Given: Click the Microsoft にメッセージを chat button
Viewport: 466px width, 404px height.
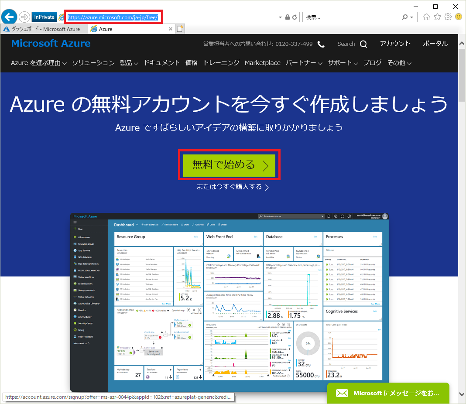Looking at the screenshot, I should tap(388, 393).
